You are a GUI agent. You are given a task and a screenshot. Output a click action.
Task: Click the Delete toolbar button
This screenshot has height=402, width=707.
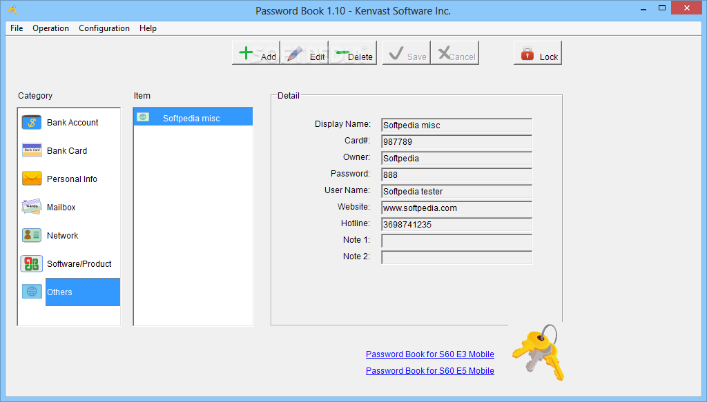353,52
